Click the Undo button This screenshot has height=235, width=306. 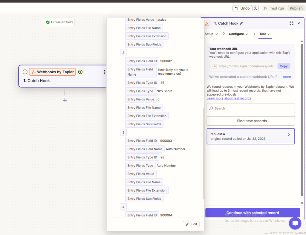pyautogui.click(x=242, y=8)
